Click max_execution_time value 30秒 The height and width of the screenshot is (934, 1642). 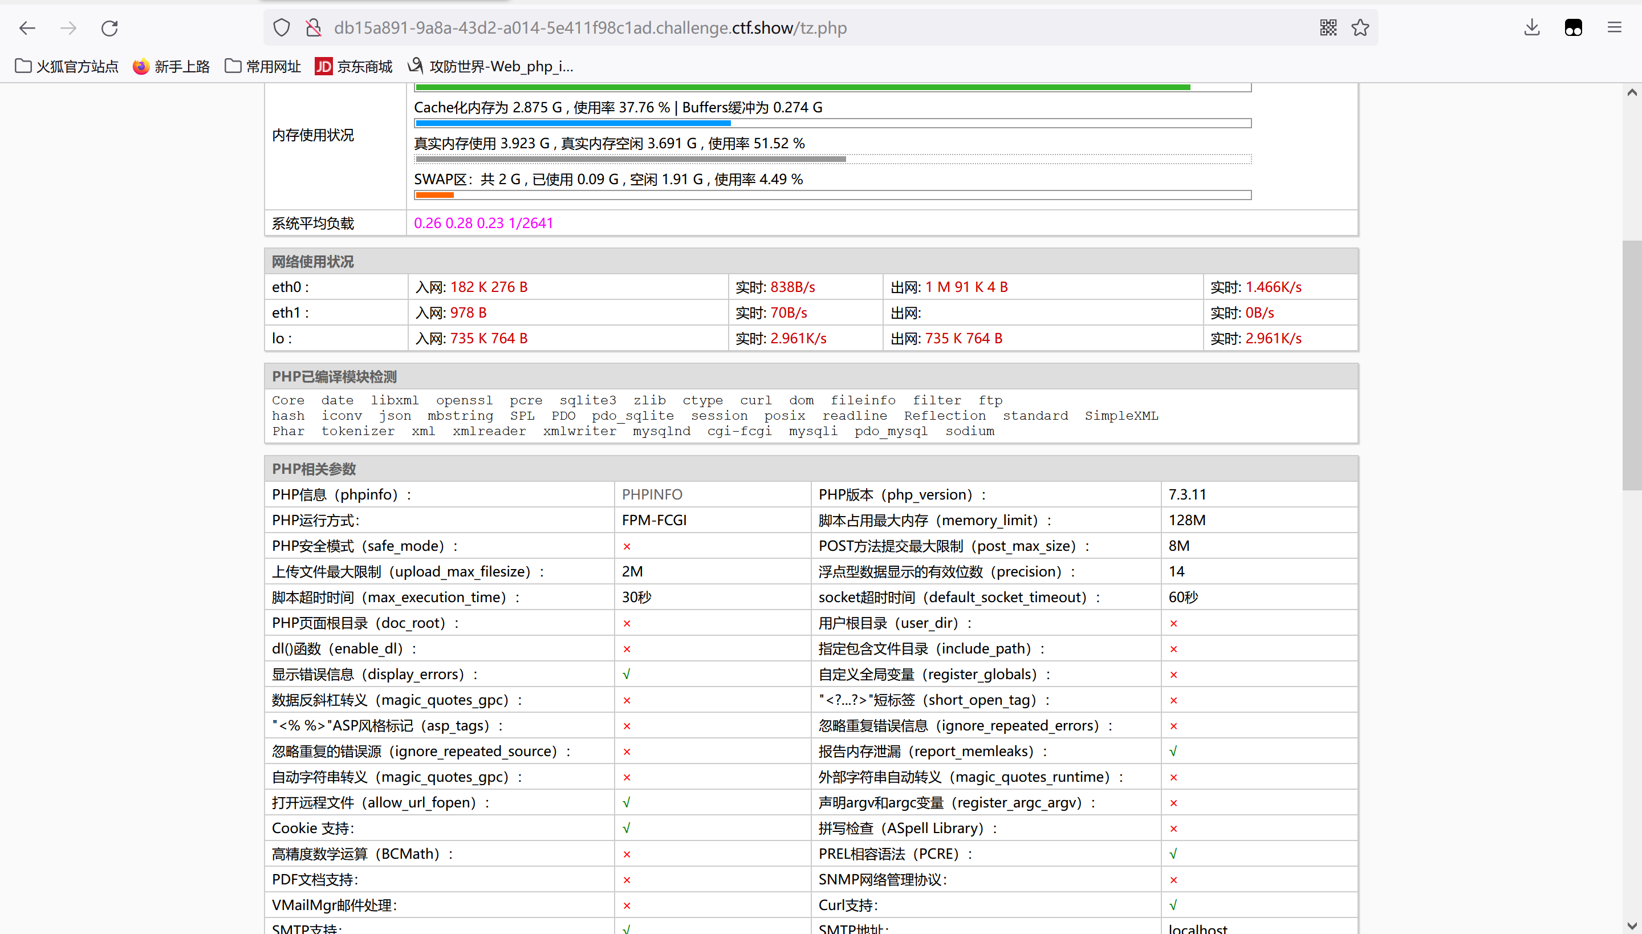click(x=636, y=597)
